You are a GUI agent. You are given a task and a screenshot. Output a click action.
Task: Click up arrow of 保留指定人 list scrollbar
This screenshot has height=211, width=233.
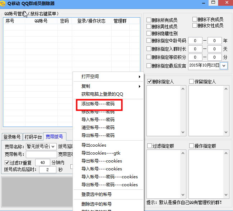(x=226, y=89)
